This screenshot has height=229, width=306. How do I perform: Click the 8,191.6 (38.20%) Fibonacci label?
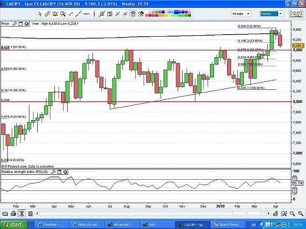coord(14,90)
